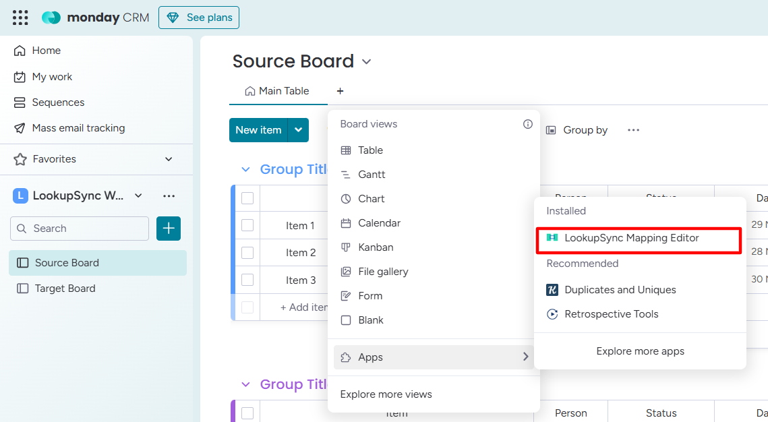Click the See plans button
768x422 pixels.
tap(199, 18)
